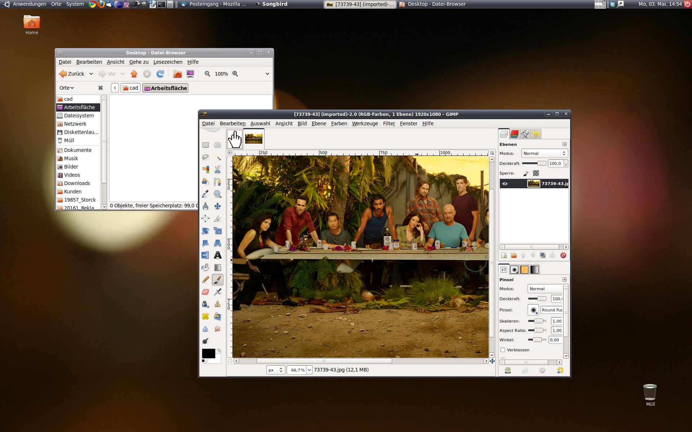Switch to the Channels tab in dock
Screen dimensions: 692x432
click(x=514, y=134)
